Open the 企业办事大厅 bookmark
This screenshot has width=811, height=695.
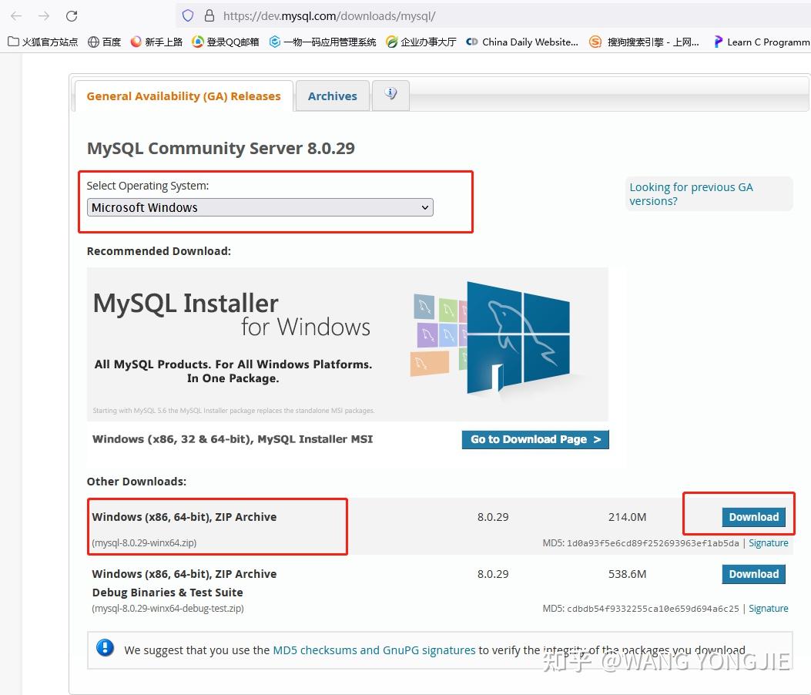[421, 42]
